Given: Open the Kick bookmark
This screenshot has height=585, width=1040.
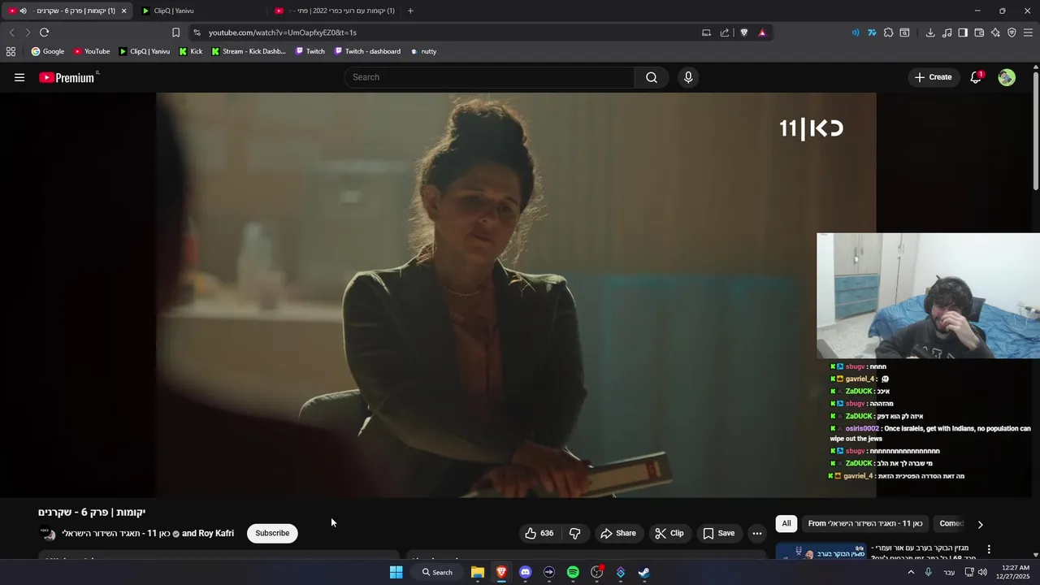Looking at the screenshot, I should click(190, 51).
